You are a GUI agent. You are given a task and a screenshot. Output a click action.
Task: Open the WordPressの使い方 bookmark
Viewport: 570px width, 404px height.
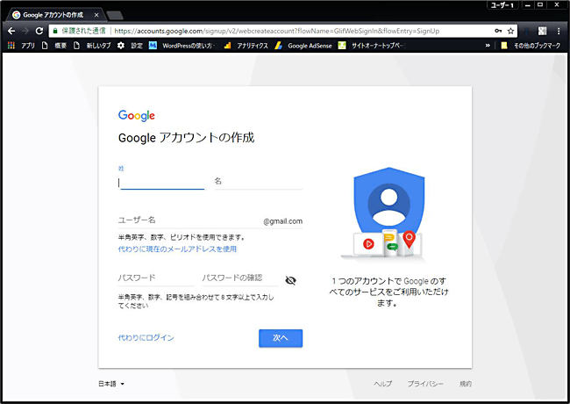pos(182,46)
